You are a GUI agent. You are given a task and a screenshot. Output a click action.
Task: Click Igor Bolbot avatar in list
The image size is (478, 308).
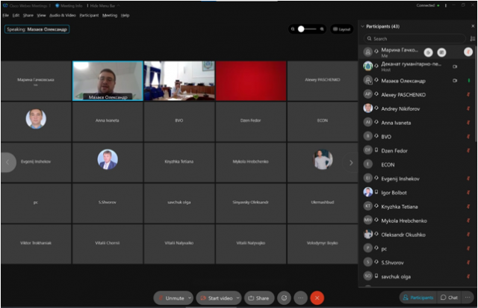pyautogui.click(x=368, y=192)
